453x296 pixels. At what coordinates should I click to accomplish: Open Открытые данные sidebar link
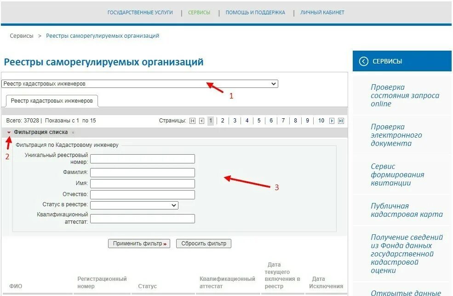[406, 292]
